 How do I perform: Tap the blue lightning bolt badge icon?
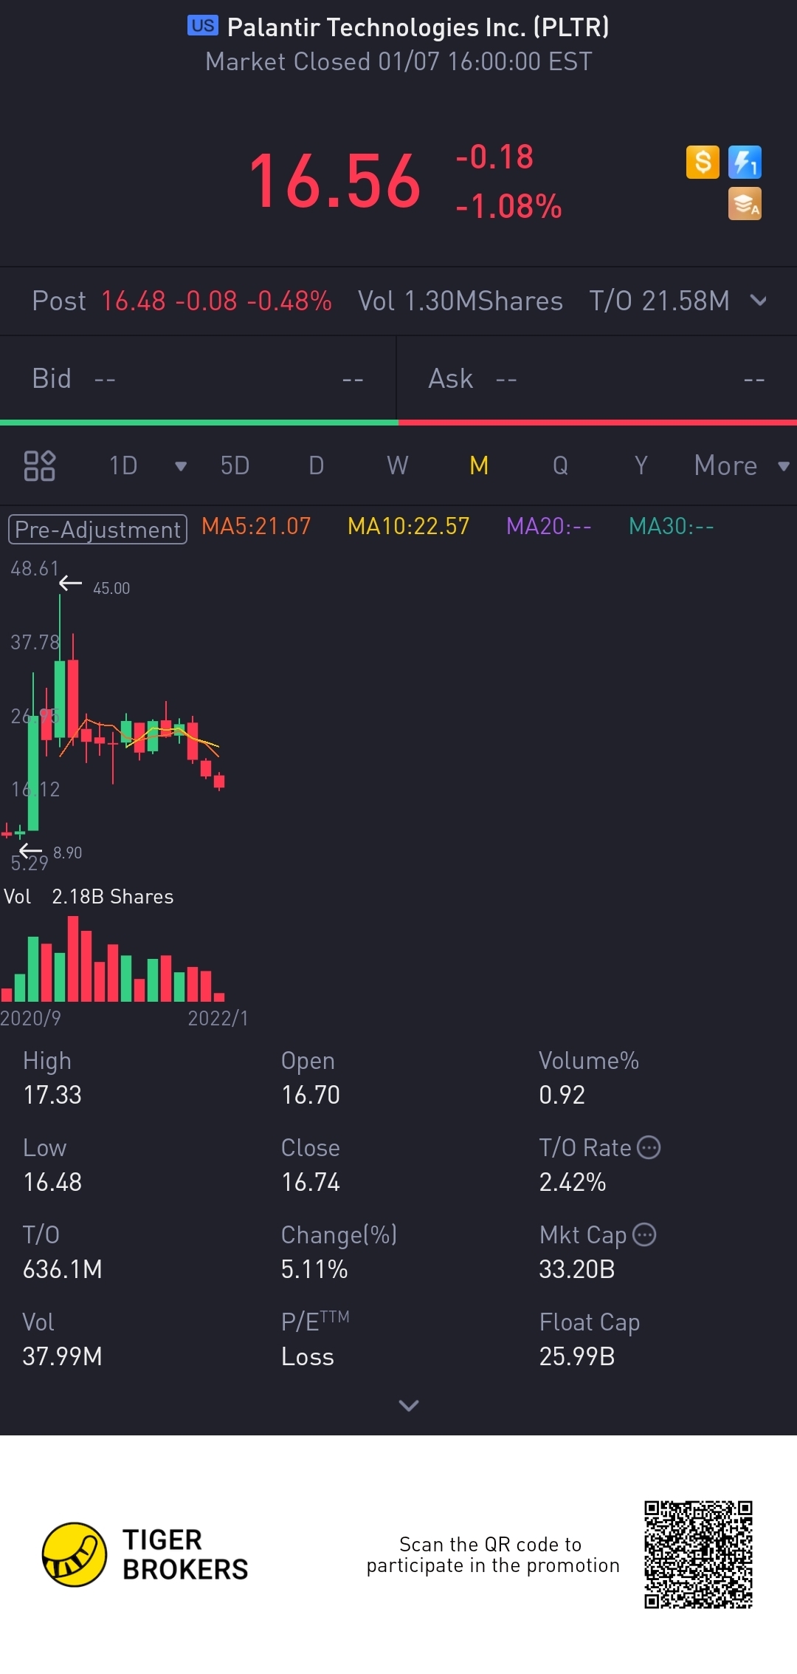(x=745, y=162)
